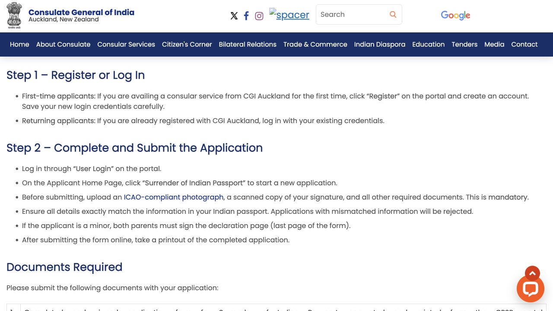
Task: Open Tenders menu
Action: click(x=464, y=44)
